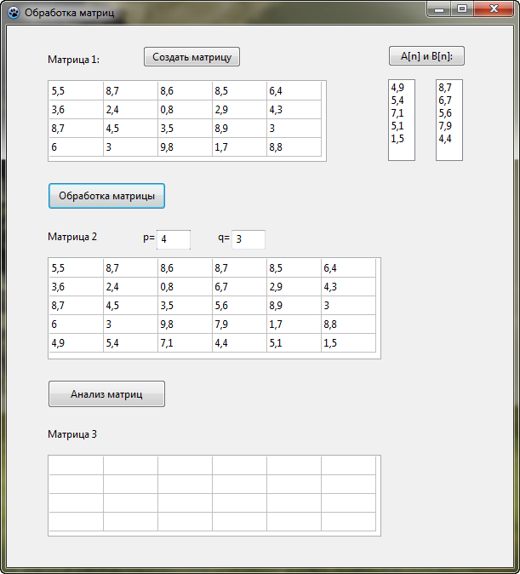This screenshot has height=574, width=520.
Task: Click the 'Создать матрицу' button
Action: [x=191, y=57]
